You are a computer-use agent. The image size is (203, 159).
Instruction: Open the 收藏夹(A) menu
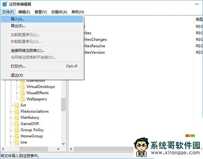[x=59, y=12]
